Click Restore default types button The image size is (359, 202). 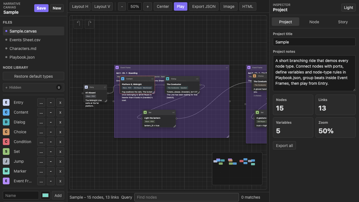(33, 76)
